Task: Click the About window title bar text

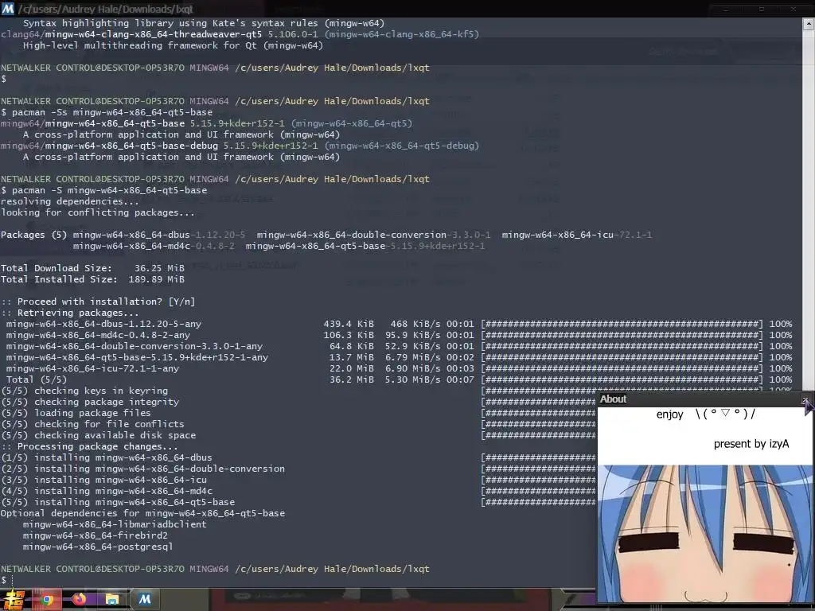Action: pyautogui.click(x=613, y=399)
